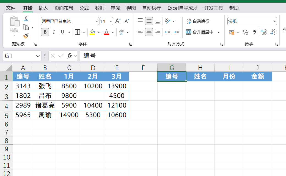This screenshot has width=286, height=176.
Task: Apply accounting number format icon
Action: 232,32
